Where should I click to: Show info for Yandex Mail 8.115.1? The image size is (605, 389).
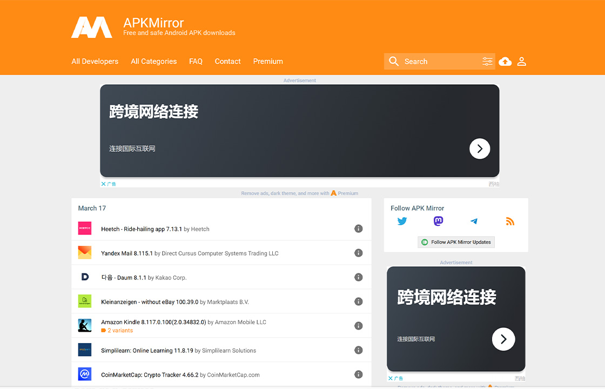(x=359, y=253)
